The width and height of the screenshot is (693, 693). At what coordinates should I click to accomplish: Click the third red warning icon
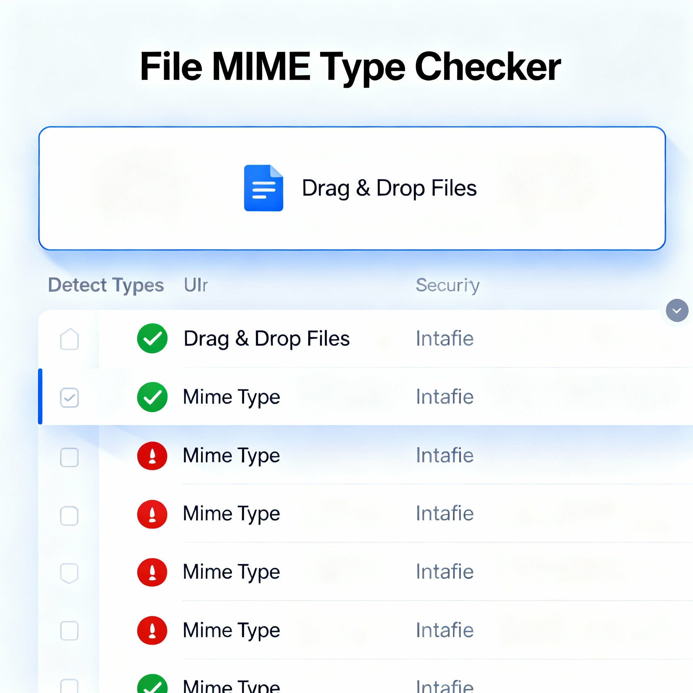tap(152, 572)
